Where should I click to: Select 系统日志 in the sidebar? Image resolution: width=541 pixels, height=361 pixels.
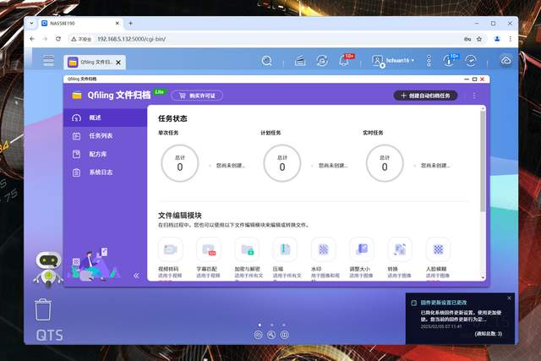click(x=105, y=172)
